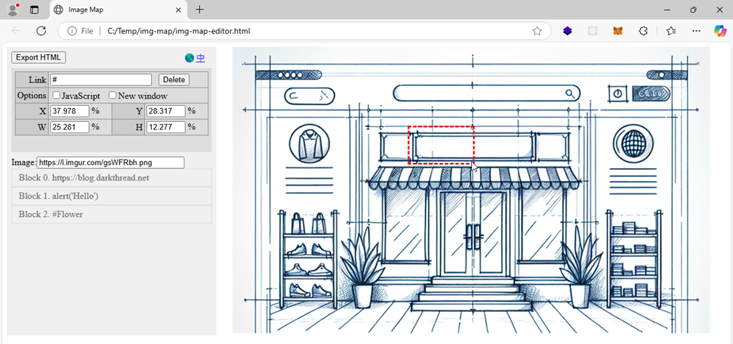
Task: Open a new browser tab
Action: (200, 10)
